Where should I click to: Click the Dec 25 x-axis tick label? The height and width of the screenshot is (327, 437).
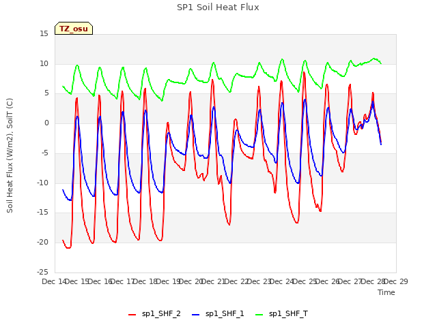click(305, 281)
